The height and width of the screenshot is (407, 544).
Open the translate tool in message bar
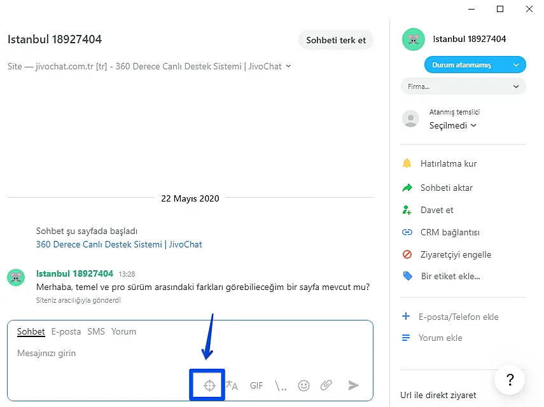click(x=232, y=385)
